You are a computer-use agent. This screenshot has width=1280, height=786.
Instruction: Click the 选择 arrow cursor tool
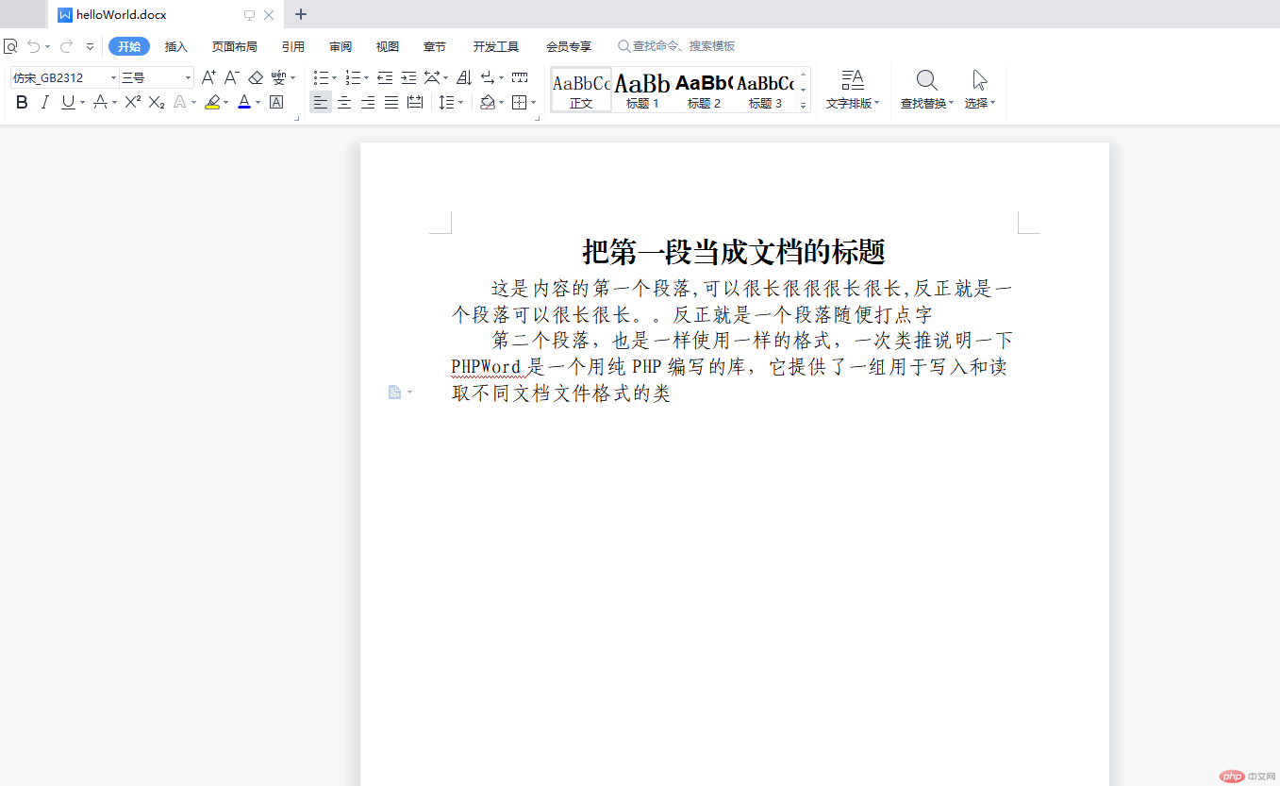pyautogui.click(x=980, y=90)
